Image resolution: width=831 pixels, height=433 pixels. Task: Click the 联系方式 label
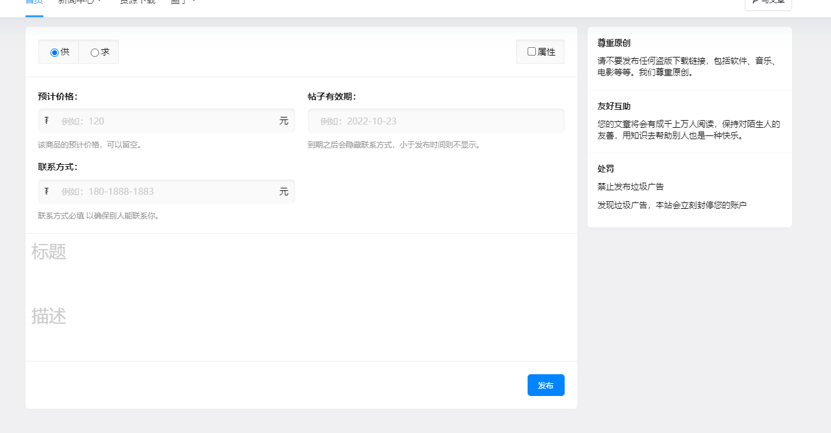click(x=57, y=167)
